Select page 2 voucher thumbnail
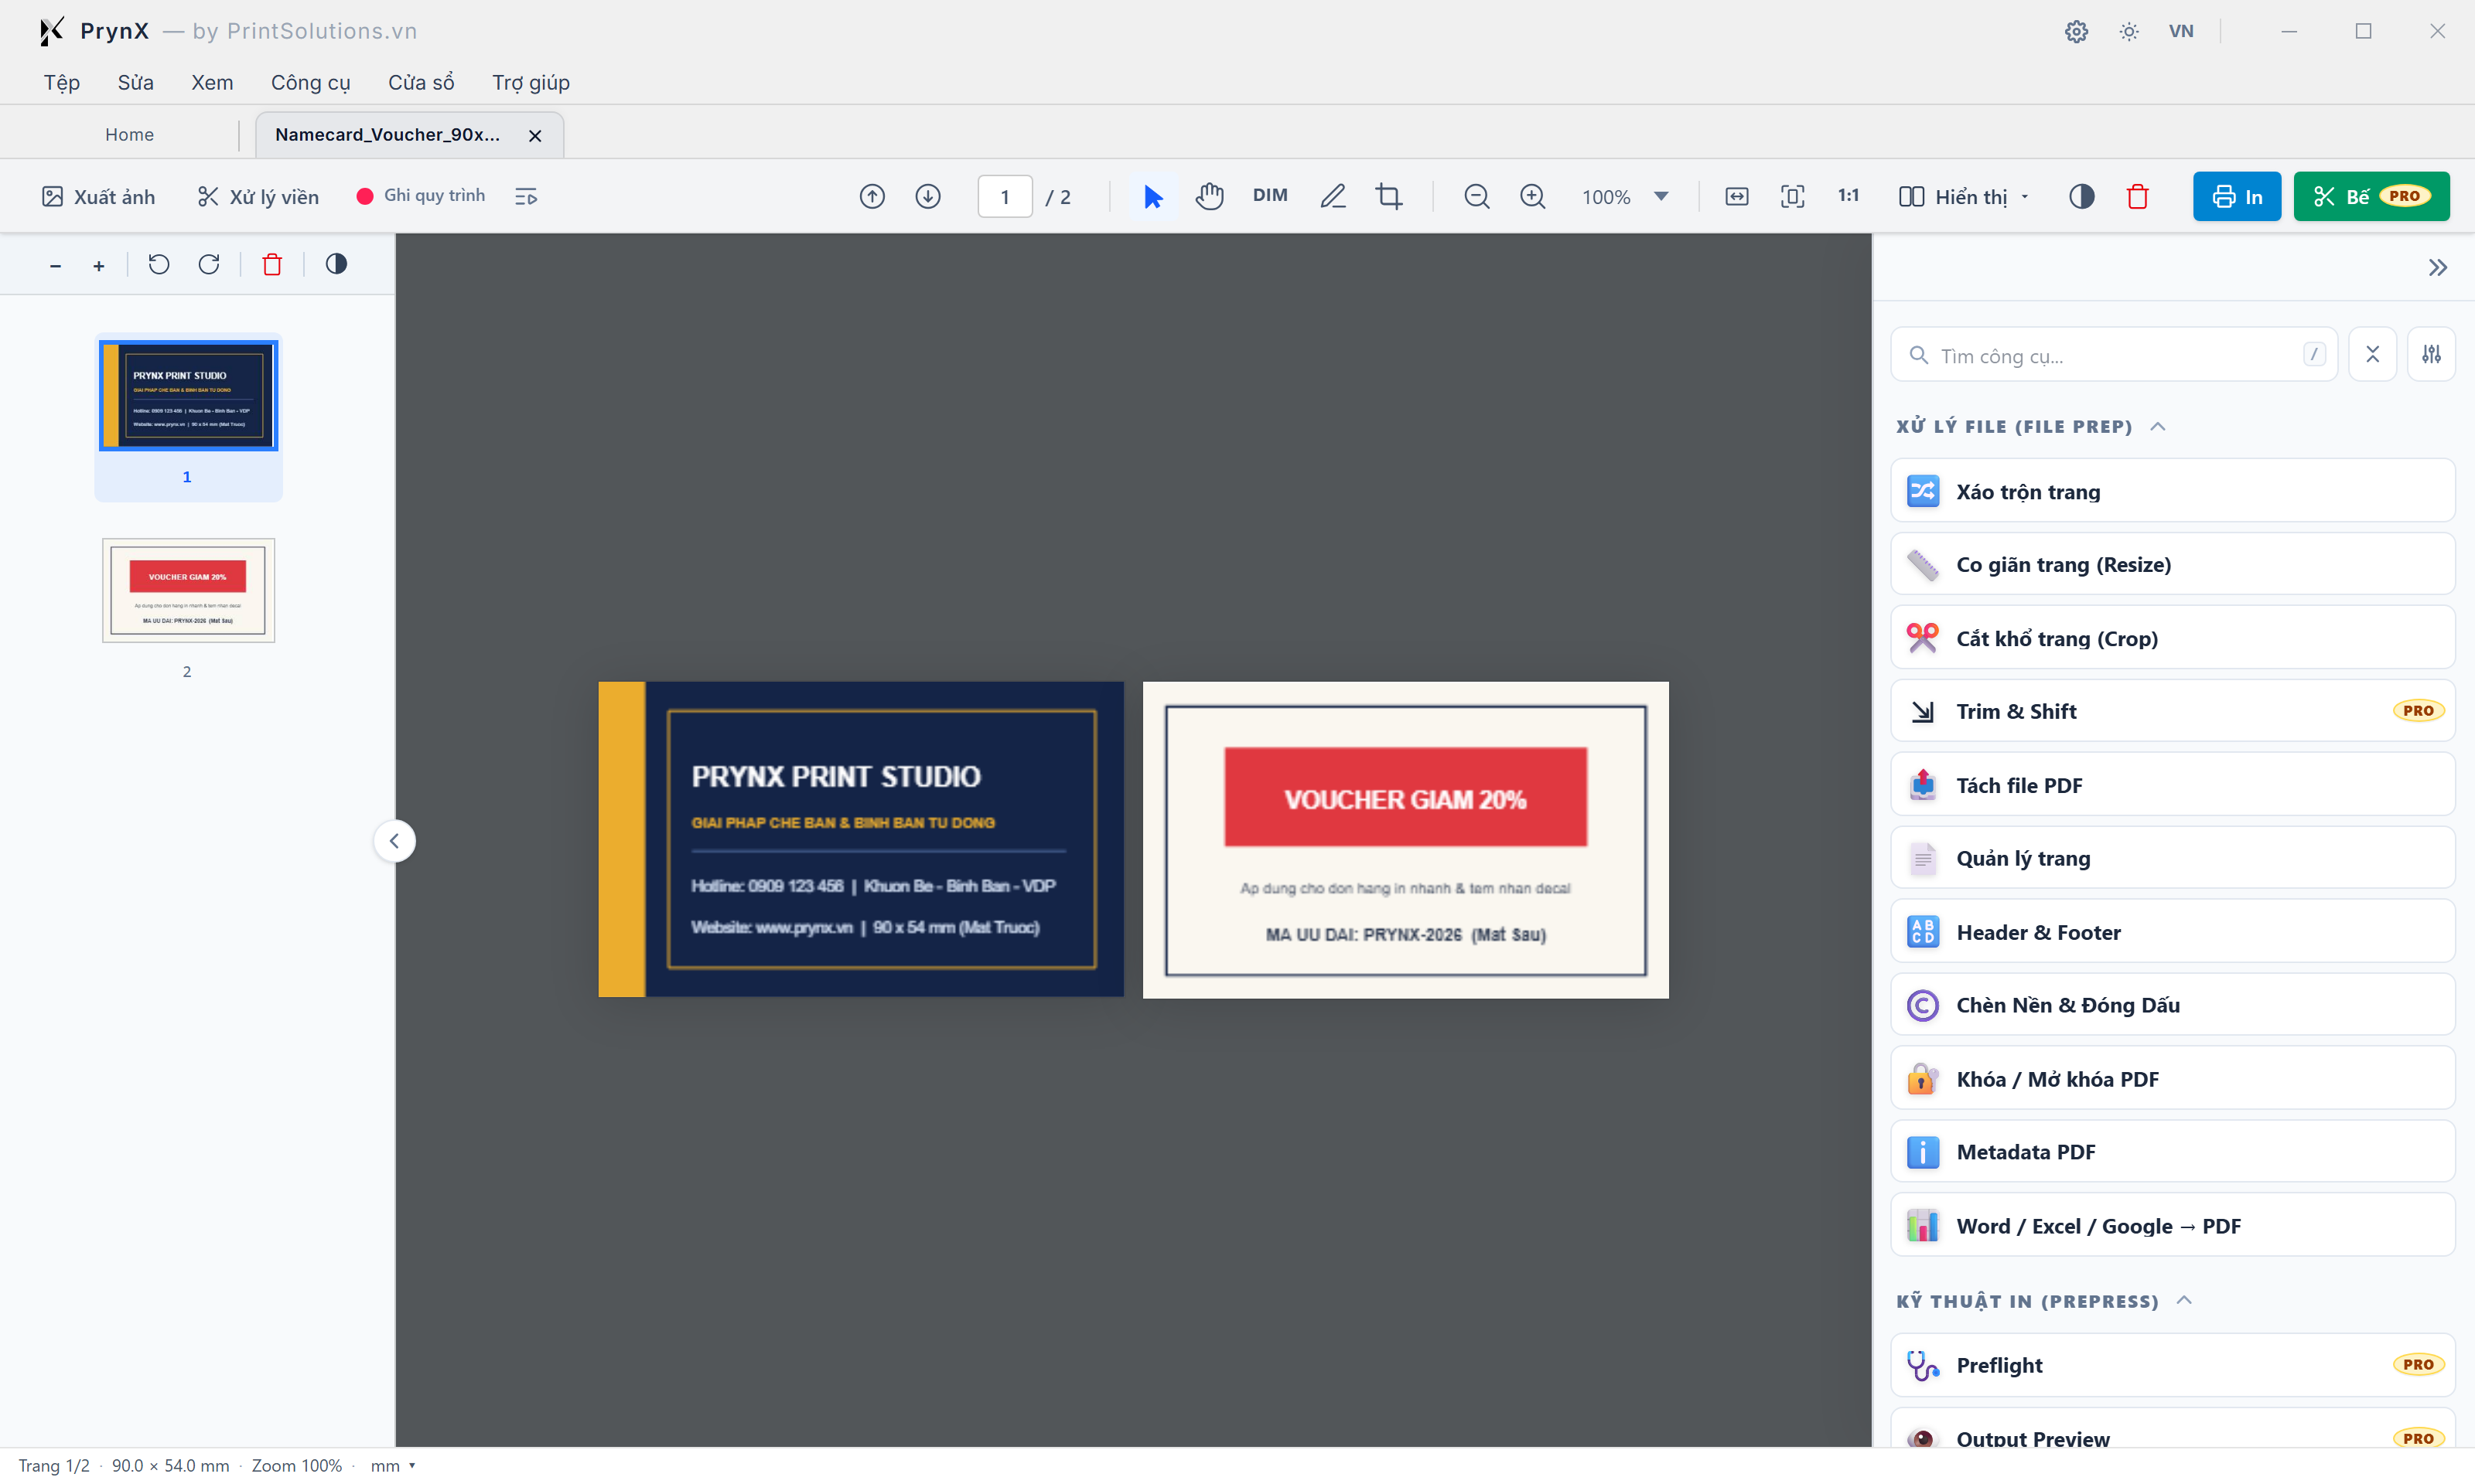This screenshot has height=1484, width=2475. point(188,591)
